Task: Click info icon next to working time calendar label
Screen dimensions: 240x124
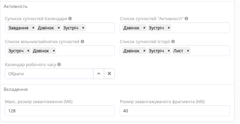Action: click(x=59, y=65)
